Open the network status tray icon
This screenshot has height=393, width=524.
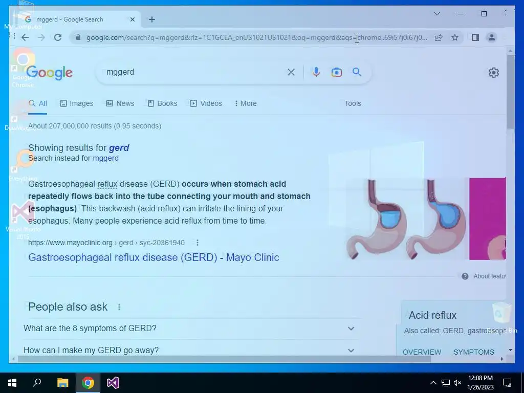446,383
